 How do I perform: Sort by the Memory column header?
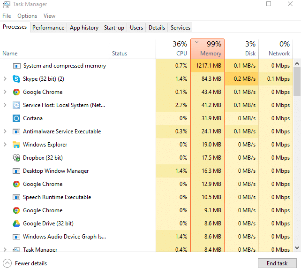pyautogui.click(x=208, y=49)
